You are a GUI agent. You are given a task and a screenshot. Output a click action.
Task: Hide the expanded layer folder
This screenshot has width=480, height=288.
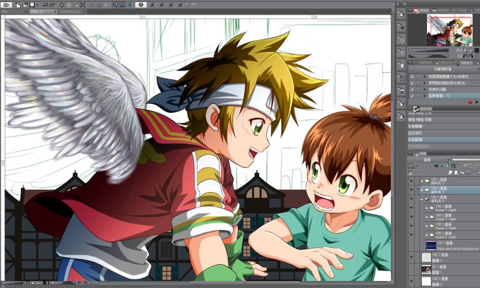411,199
